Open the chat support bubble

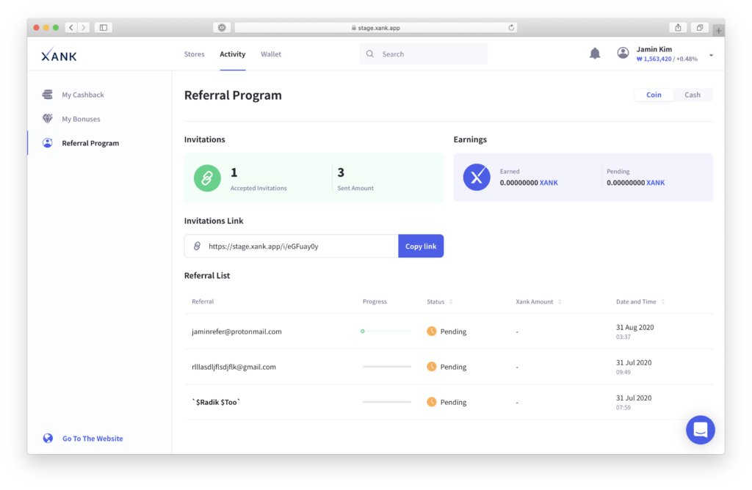coord(700,430)
